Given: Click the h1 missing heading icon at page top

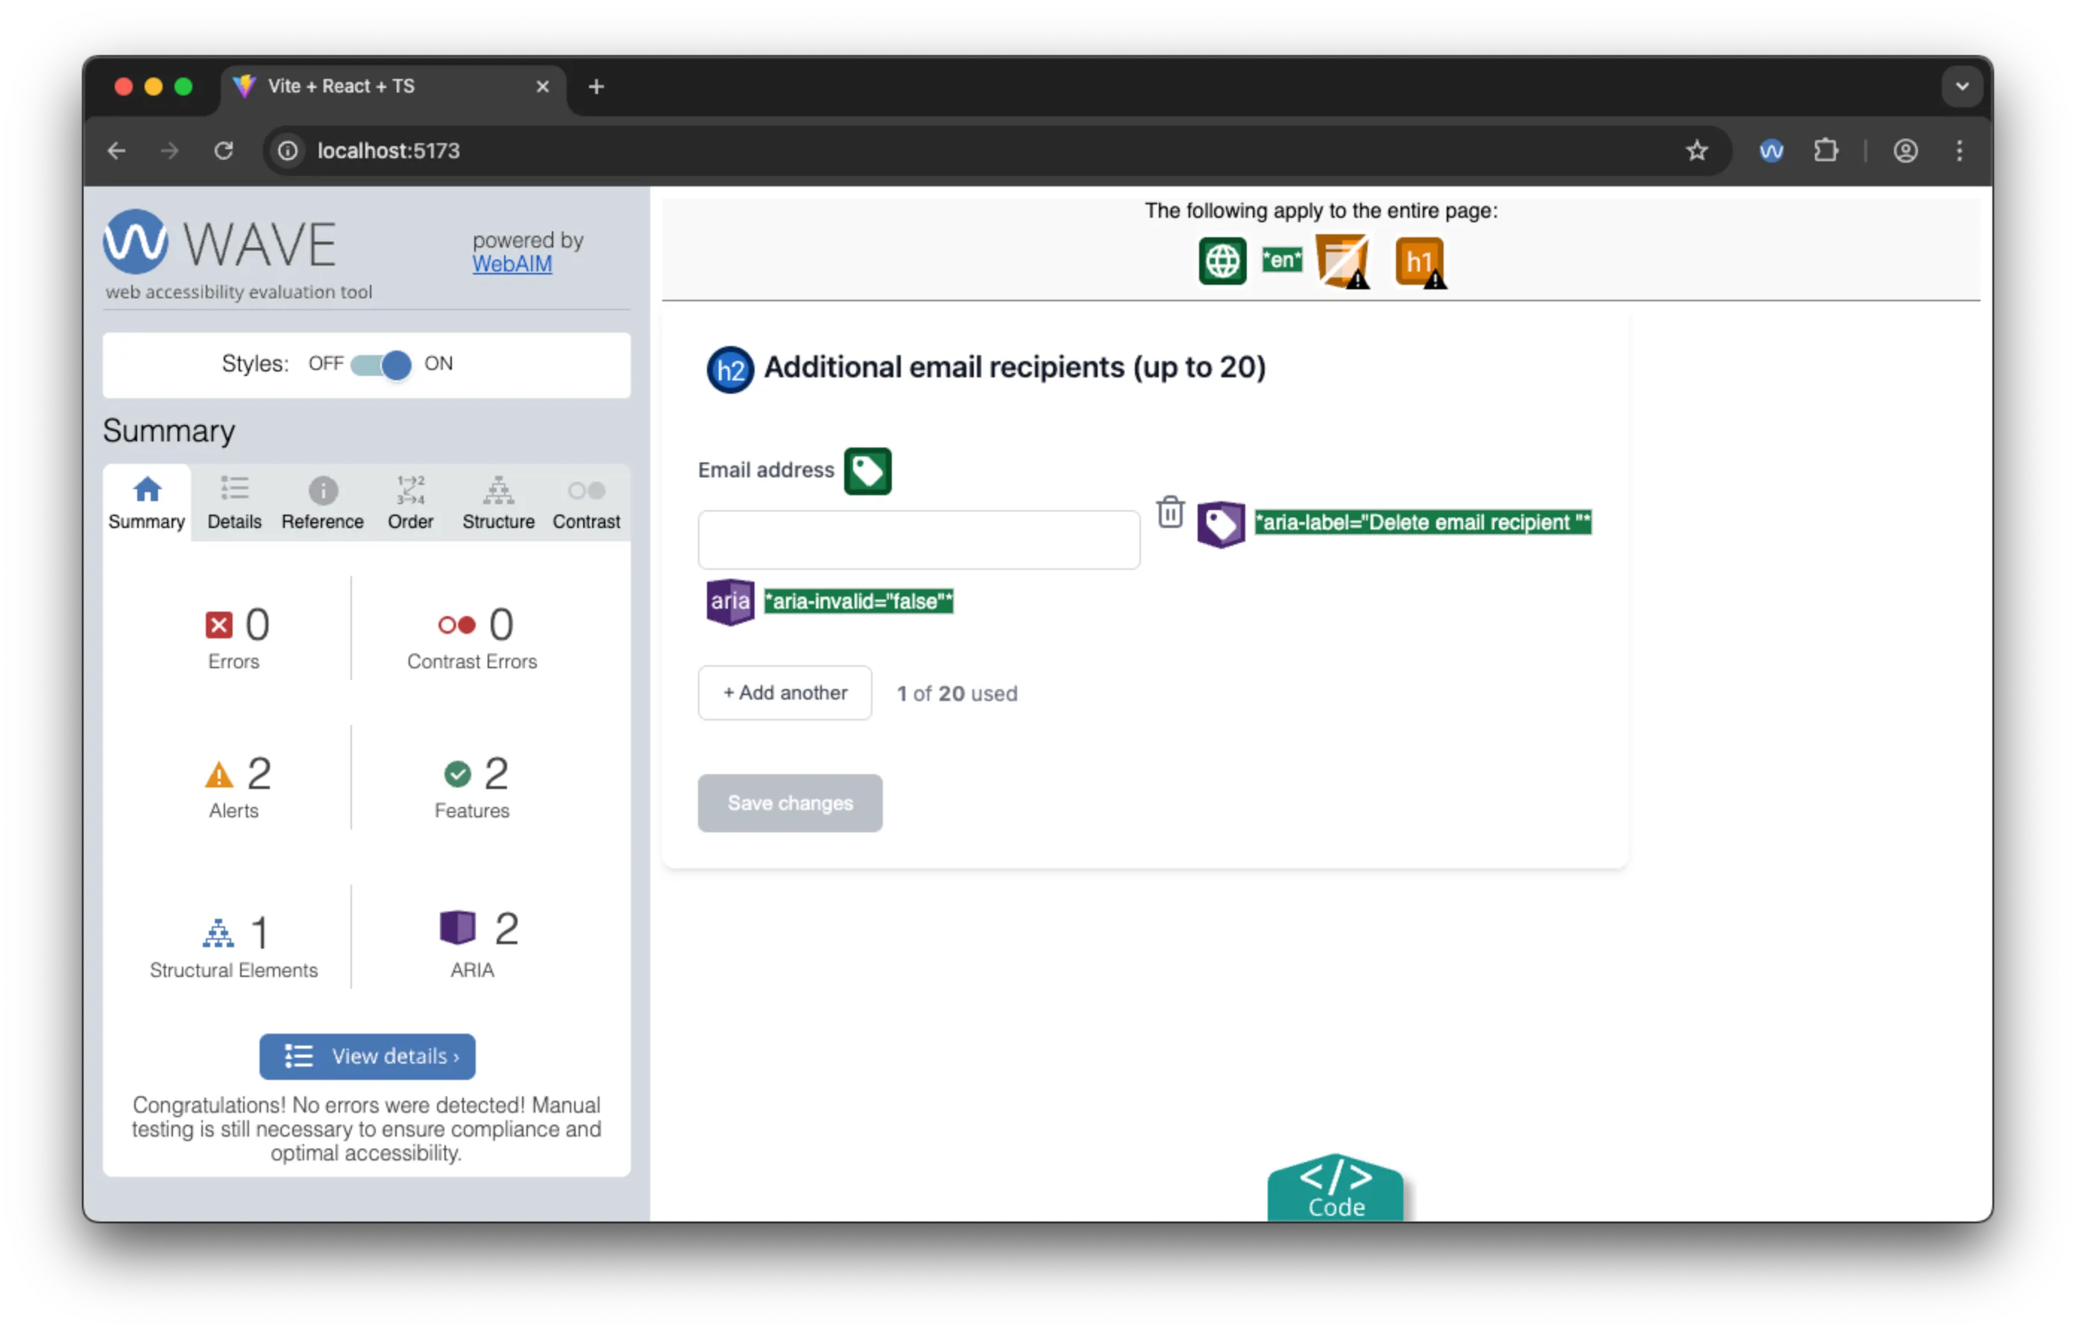Looking at the screenshot, I should click(1419, 260).
